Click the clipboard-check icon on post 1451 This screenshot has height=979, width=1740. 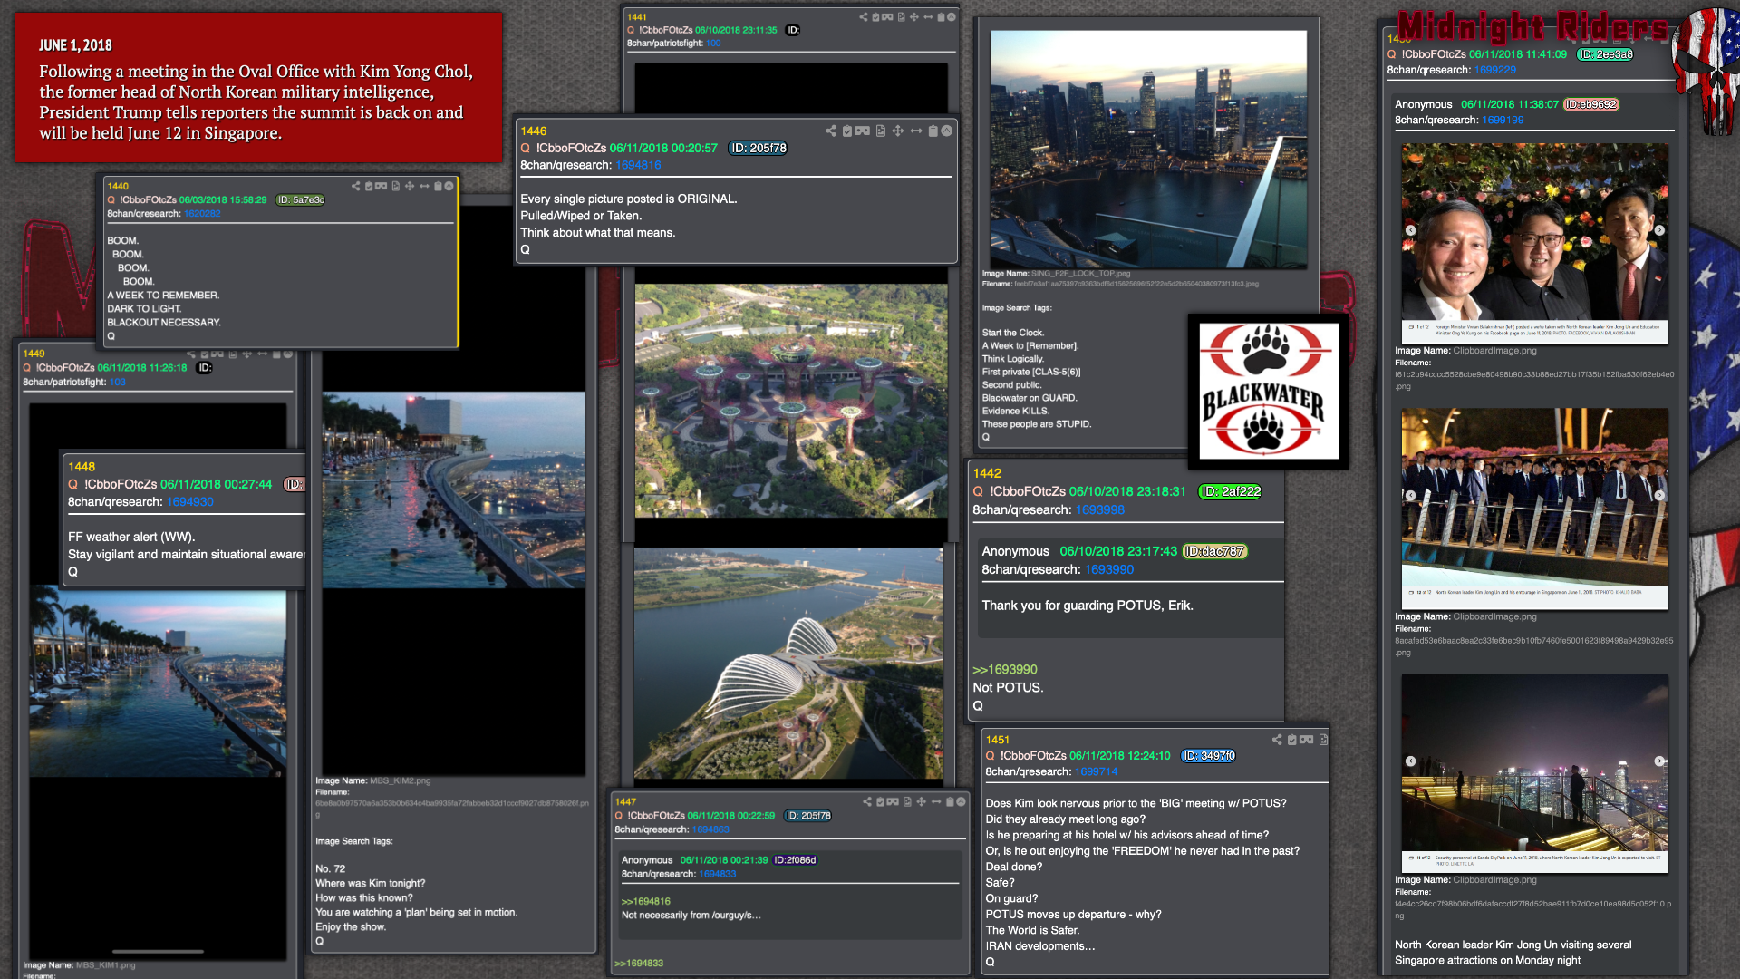coord(1292,740)
